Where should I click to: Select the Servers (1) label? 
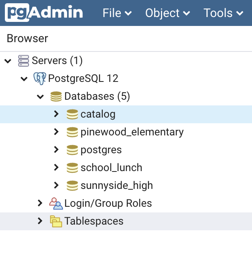coord(57,61)
